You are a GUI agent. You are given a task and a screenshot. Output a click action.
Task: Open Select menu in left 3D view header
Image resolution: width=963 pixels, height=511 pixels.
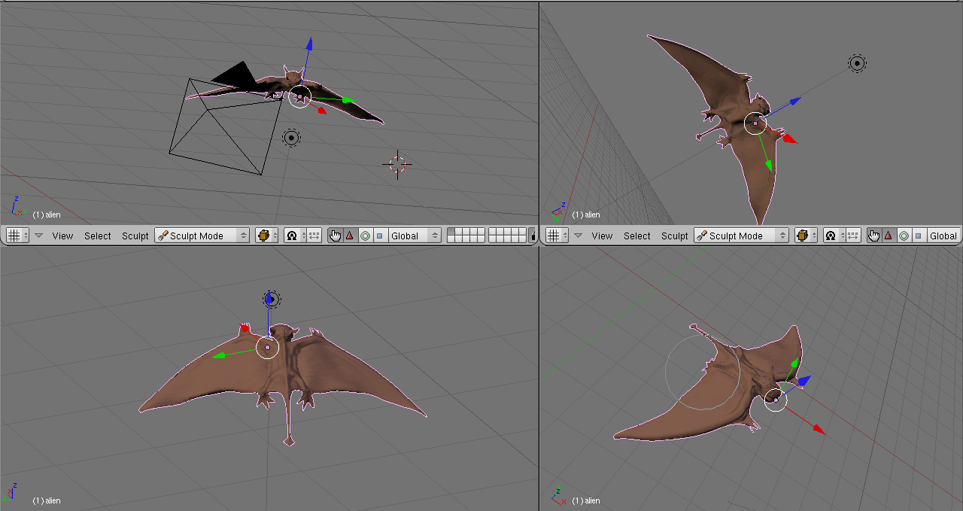point(98,236)
